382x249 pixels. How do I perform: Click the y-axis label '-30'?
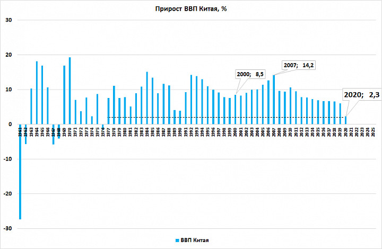[7, 228]
